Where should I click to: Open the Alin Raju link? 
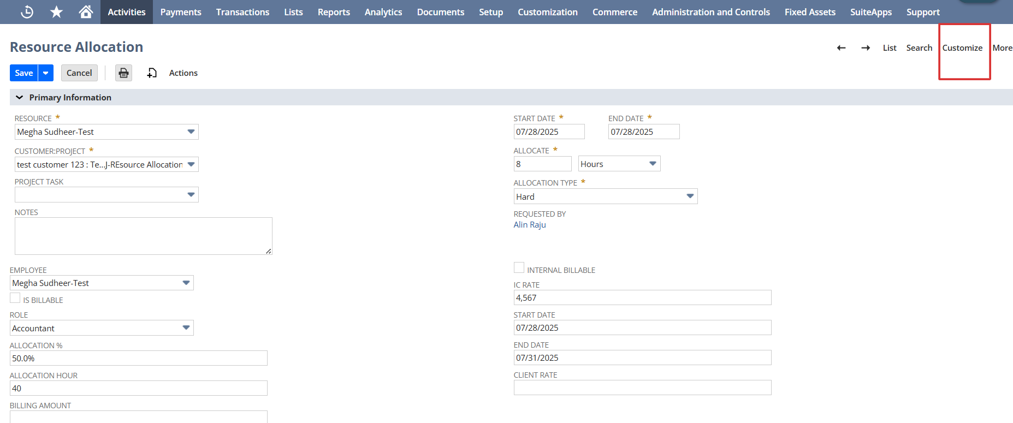pyautogui.click(x=529, y=225)
